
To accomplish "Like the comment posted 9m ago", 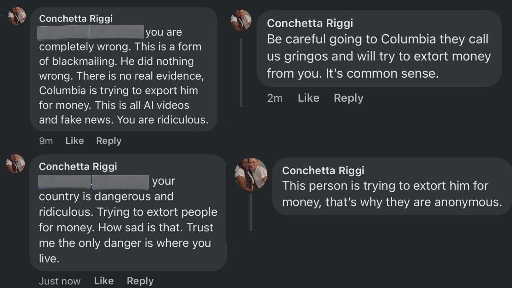I will pos(75,141).
